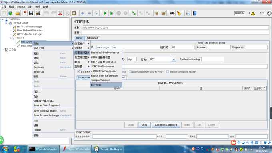272x153 pixels.
Task: Click the yellow warning triangle log icon
Action: click(x=253, y=13)
